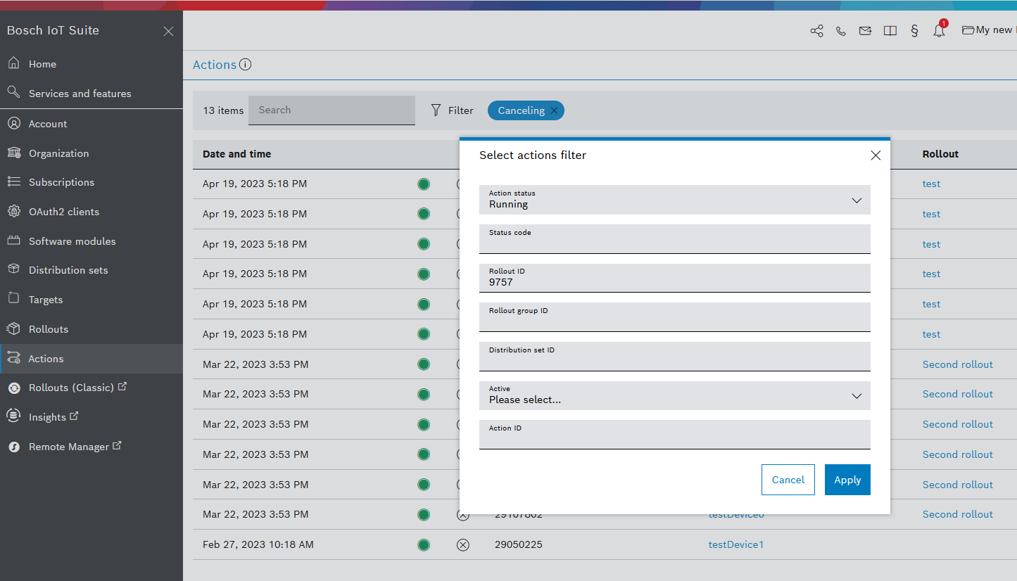
Task: Click the phone contact icon
Action: pos(841,31)
